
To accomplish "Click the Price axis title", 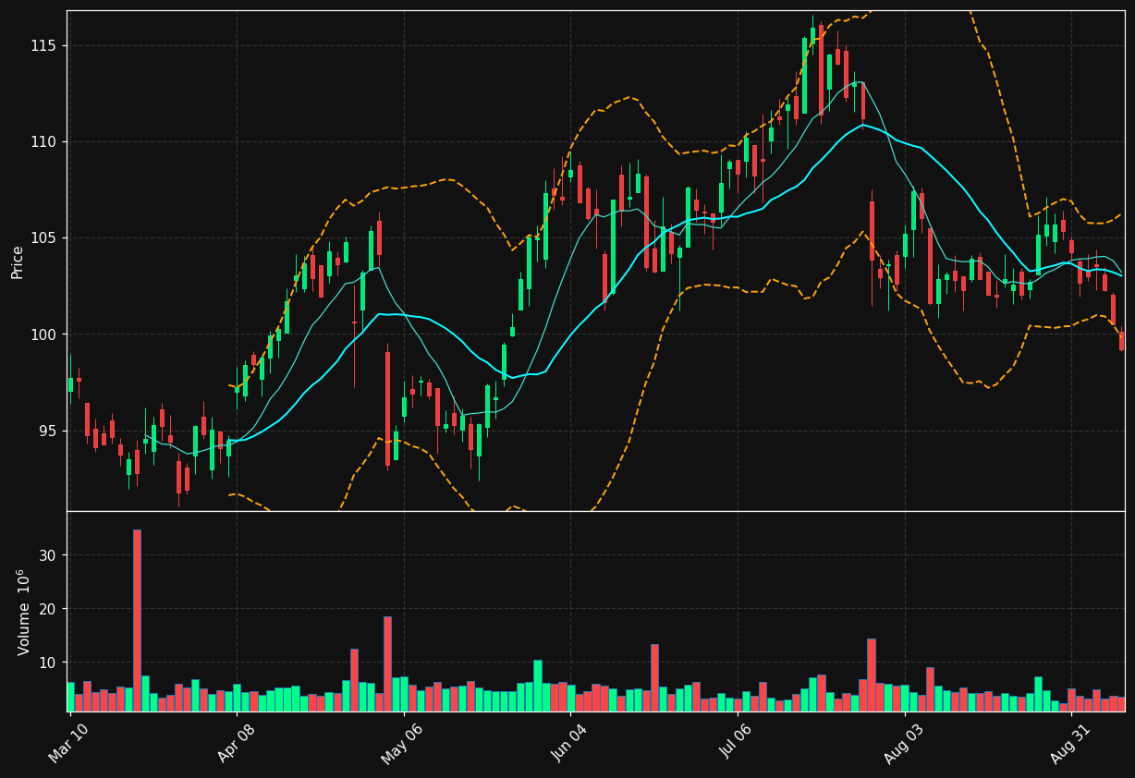I will click(x=18, y=261).
